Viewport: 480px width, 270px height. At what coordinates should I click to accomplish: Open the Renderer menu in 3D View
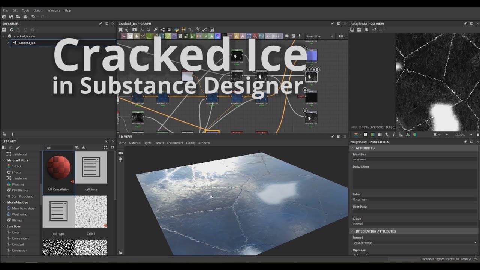[x=204, y=143]
